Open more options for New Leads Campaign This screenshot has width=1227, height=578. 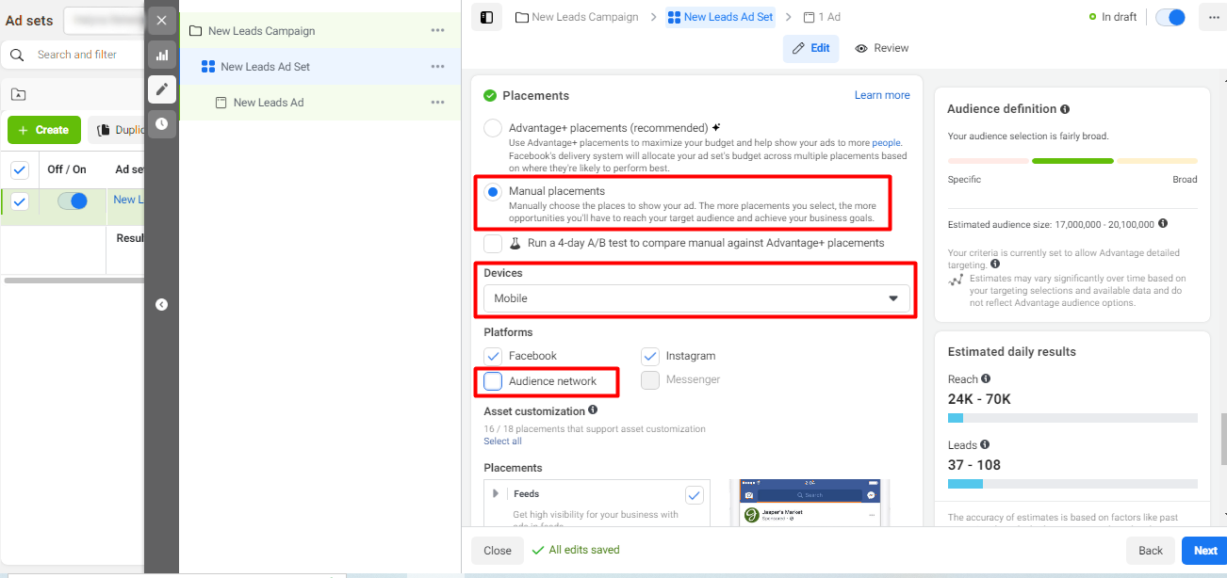coord(437,31)
